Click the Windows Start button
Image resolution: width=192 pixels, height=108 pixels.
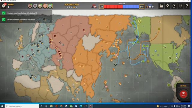[x=2, y=106]
